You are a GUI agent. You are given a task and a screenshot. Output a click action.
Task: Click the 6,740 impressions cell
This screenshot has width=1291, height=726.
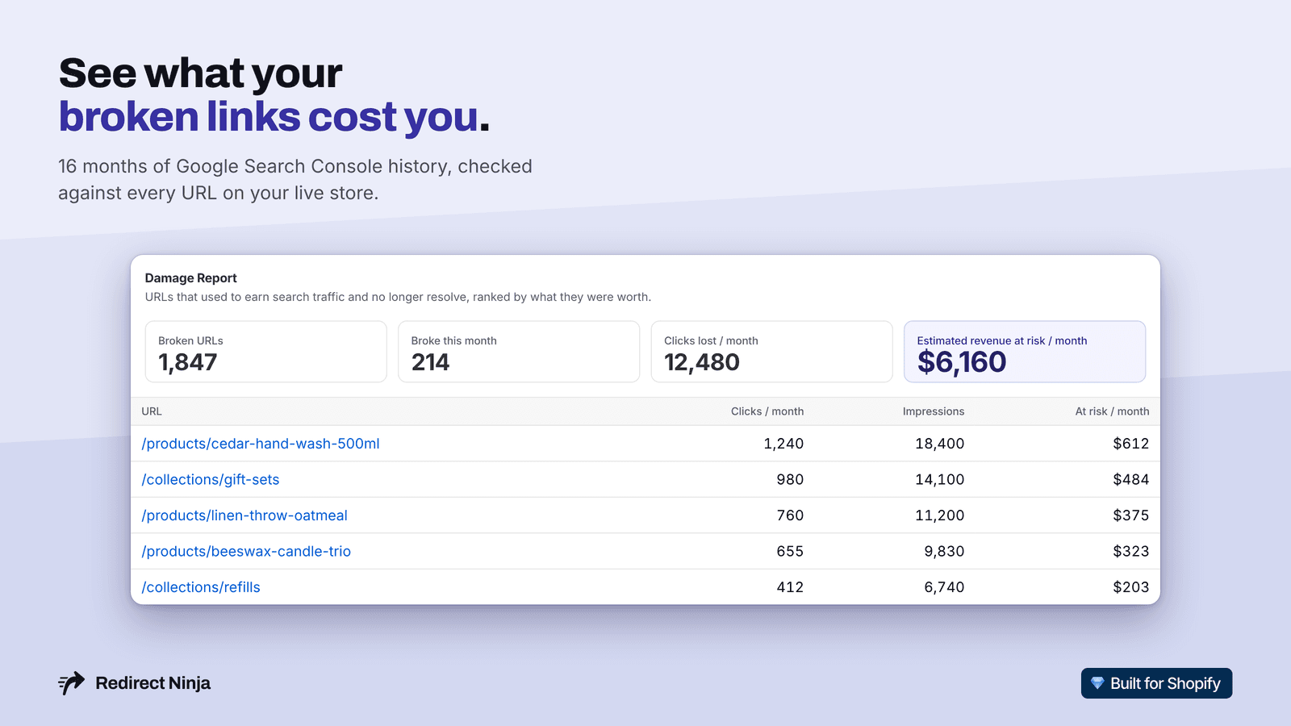pyautogui.click(x=944, y=587)
